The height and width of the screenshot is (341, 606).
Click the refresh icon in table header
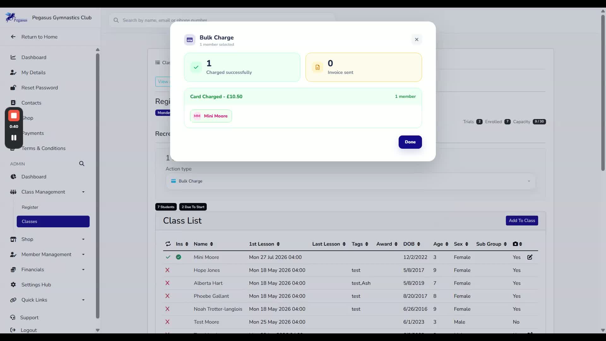coord(168,244)
